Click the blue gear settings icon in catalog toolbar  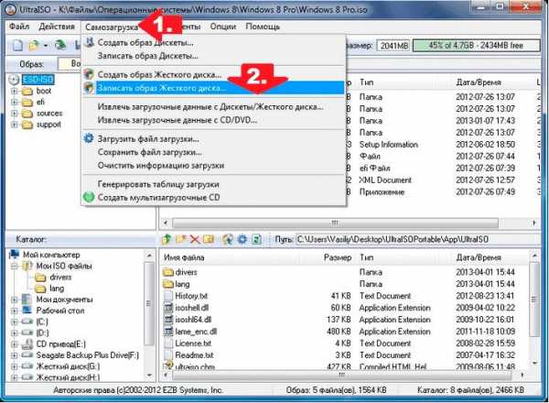[x=242, y=239]
